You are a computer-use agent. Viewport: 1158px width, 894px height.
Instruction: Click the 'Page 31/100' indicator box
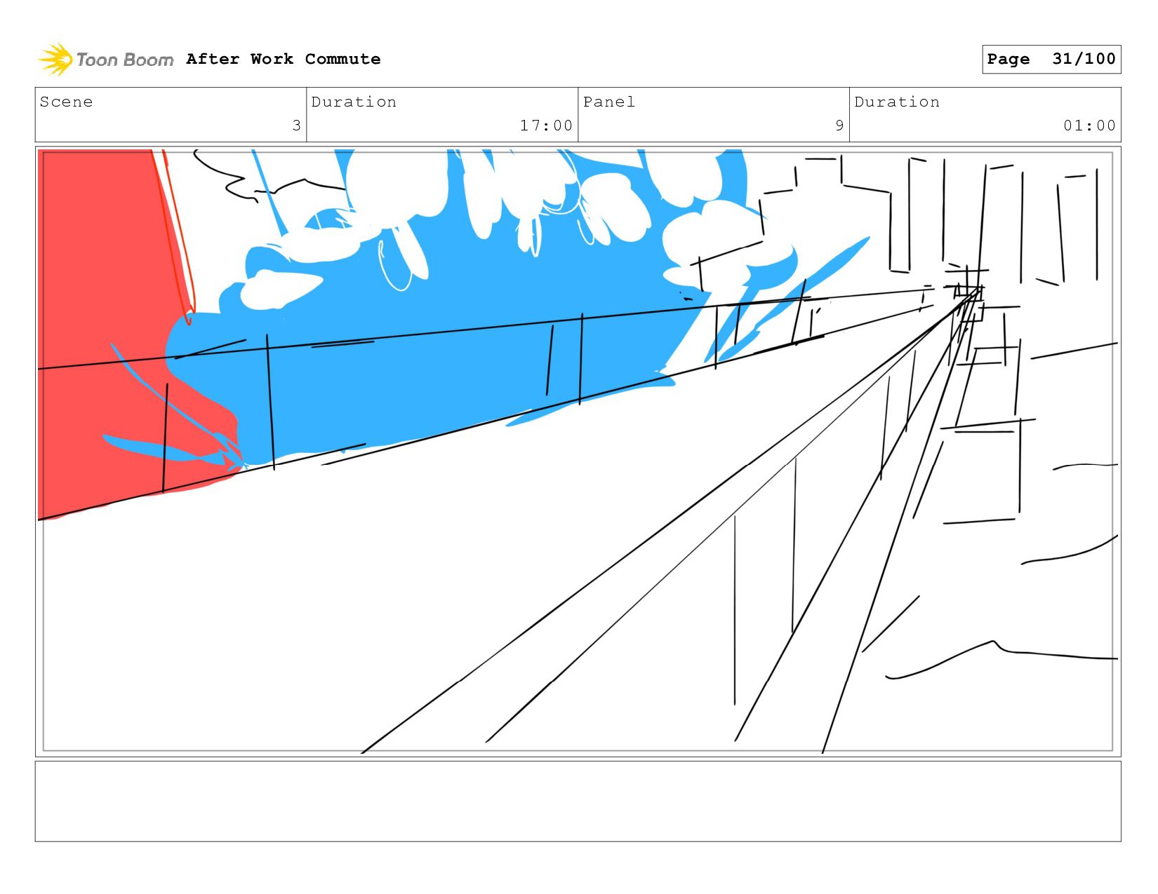click(x=1051, y=59)
